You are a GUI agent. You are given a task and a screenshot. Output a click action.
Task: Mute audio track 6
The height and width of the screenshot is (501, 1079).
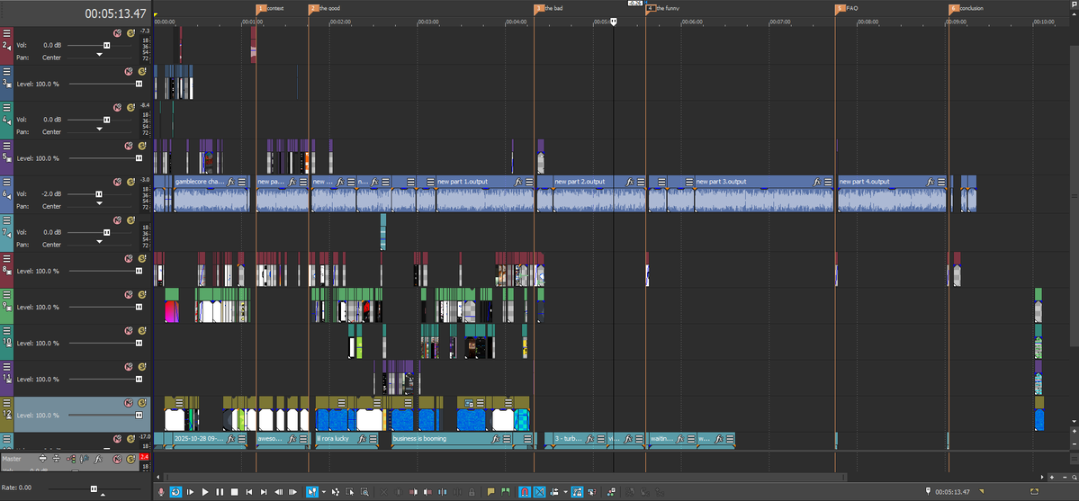point(118,183)
